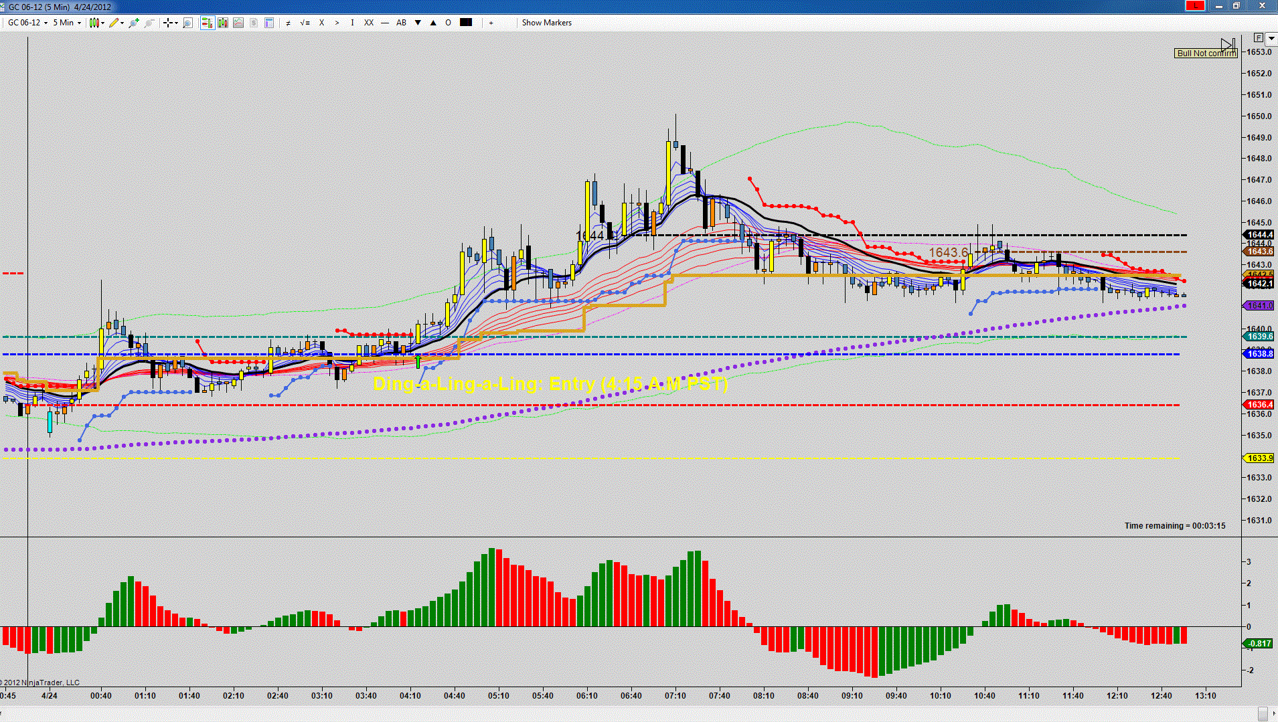Screen dimensions: 1278x722
Task: Click the grayed Strategies dollar icon
Action: point(254,23)
